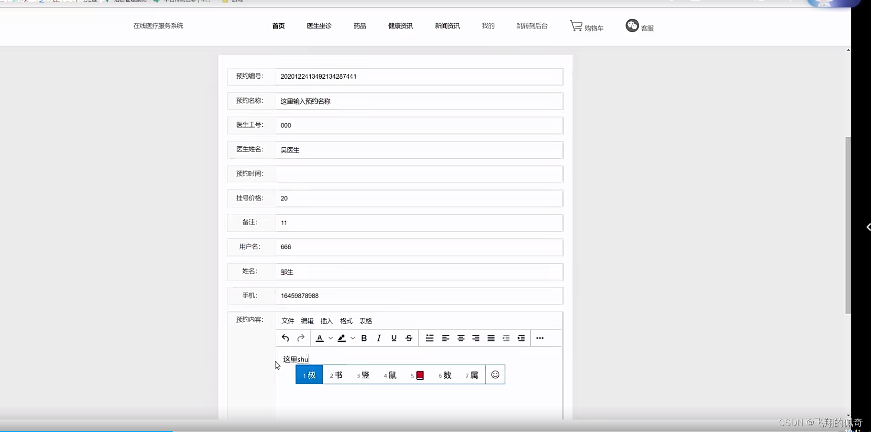Viewport: 871px width, 432px height.
Task: Open more toolbar options ellipsis
Action: click(x=540, y=338)
